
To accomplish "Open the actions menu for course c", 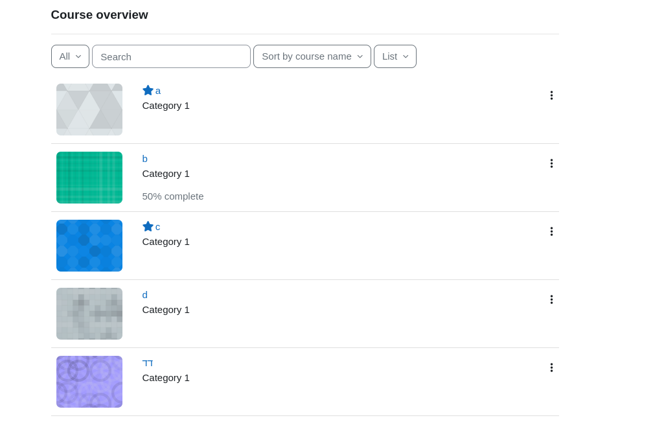I will (551, 231).
